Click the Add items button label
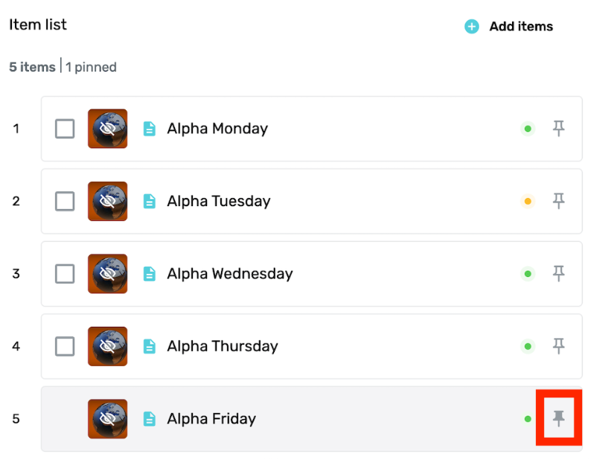The height and width of the screenshot is (460, 591). coord(521,26)
